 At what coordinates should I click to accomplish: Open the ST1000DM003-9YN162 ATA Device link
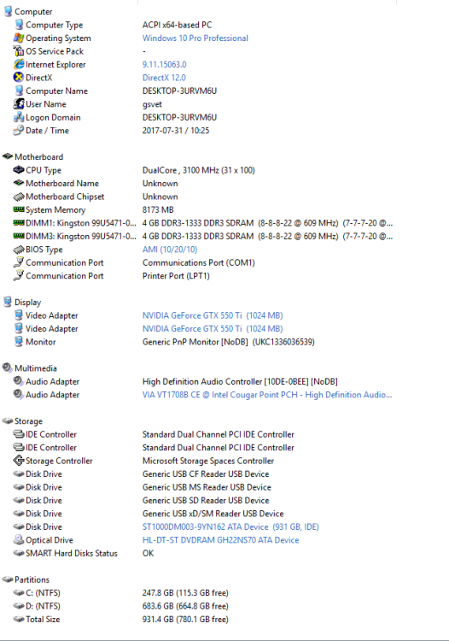point(230,526)
